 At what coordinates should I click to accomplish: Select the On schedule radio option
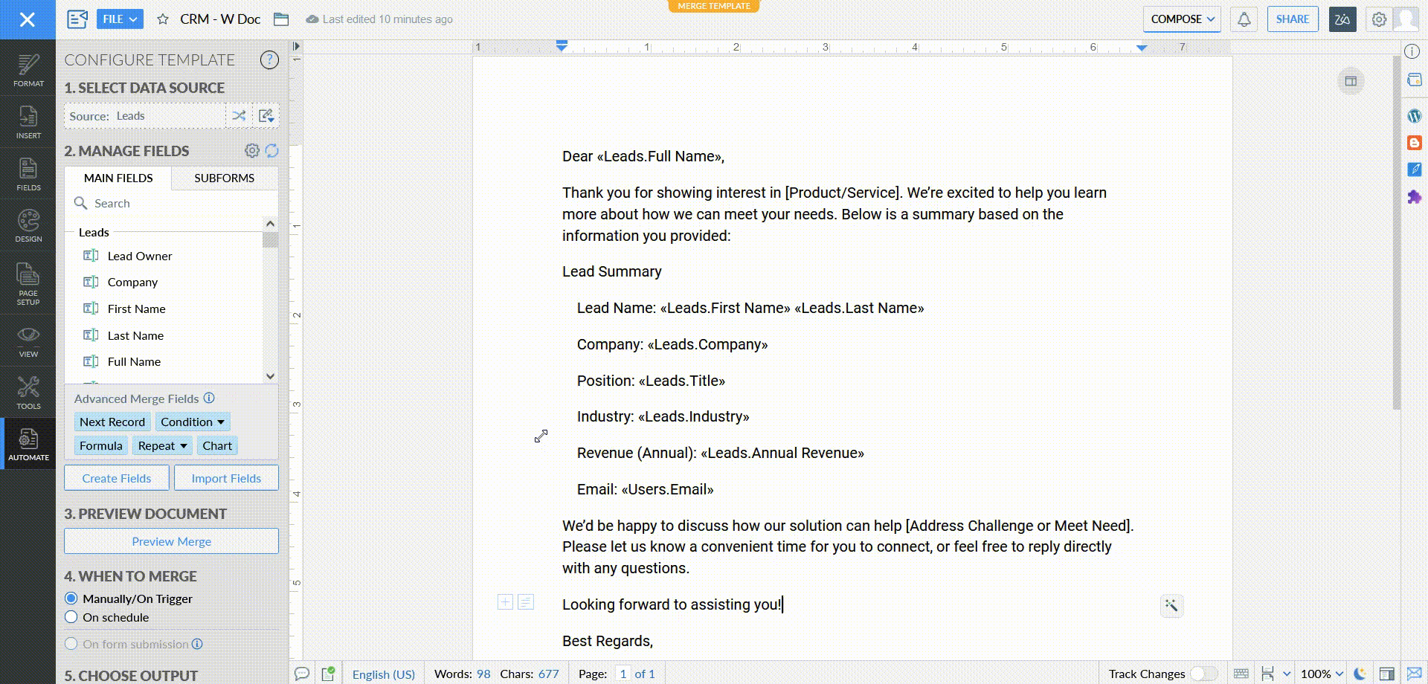[71, 617]
